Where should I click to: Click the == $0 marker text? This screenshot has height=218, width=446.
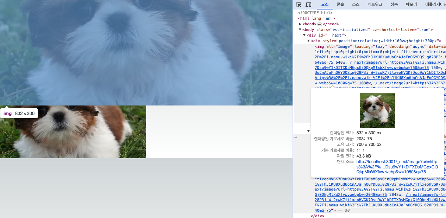(x=344, y=210)
